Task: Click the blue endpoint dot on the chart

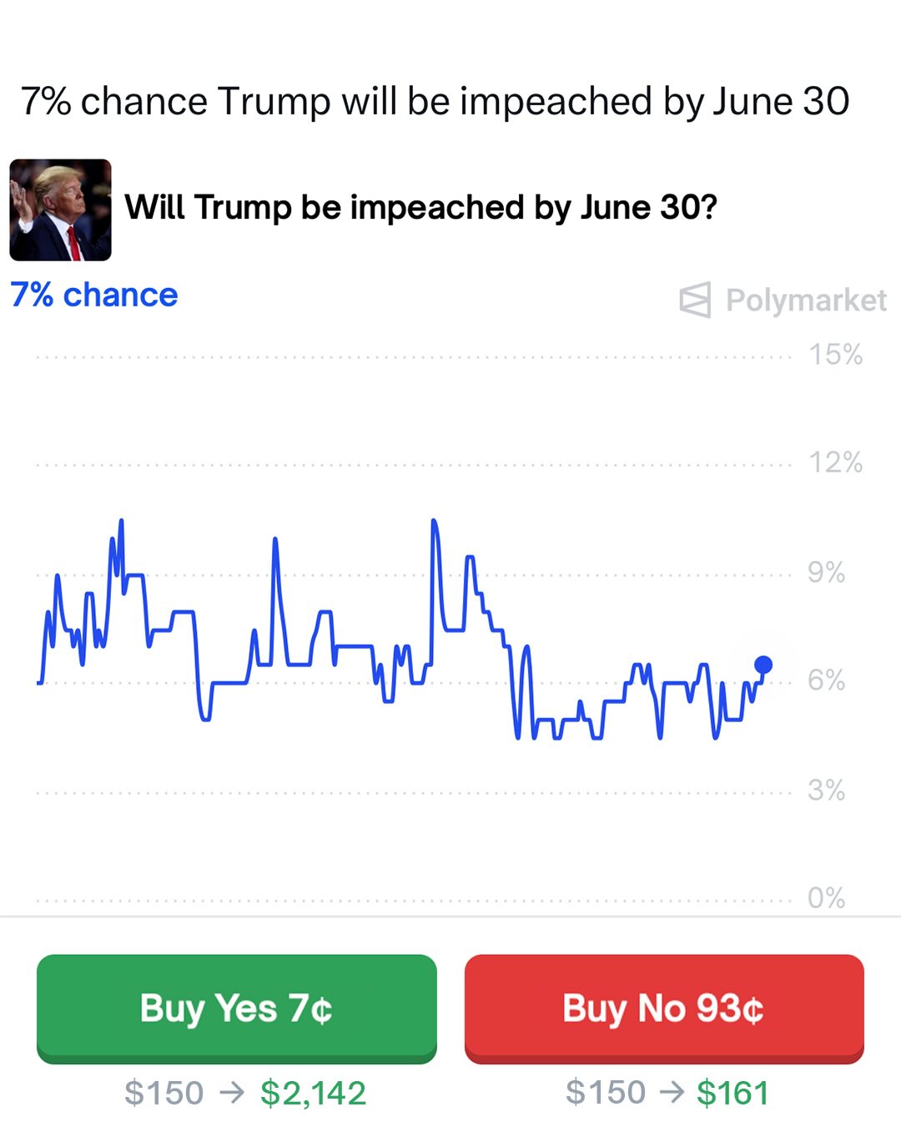Action: [x=763, y=665]
